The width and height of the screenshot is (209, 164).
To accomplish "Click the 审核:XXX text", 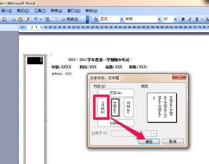I will [x=138, y=67].
